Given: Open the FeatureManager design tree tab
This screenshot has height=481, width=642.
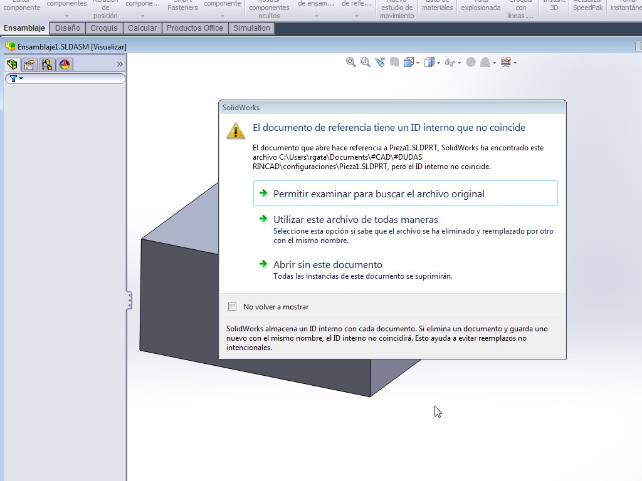Looking at the screenshot, I should pos(13,65).
